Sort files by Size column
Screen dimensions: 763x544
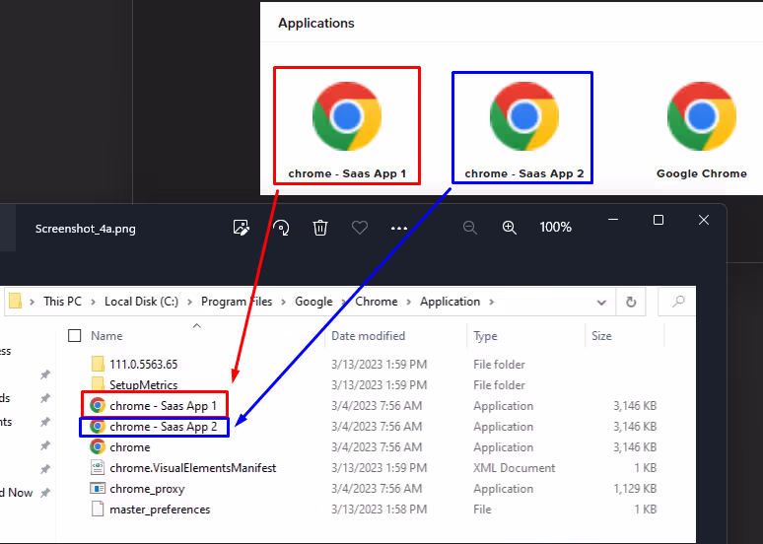(601, 336)
